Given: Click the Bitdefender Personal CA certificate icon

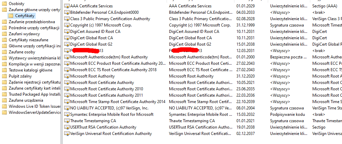Looking at the screenshot, I should (66, 12).
